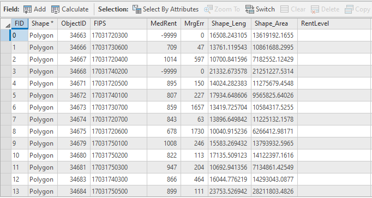This screenshot has width=372, height=198.
Task: Click MedRent value 709
Action: 171,47
